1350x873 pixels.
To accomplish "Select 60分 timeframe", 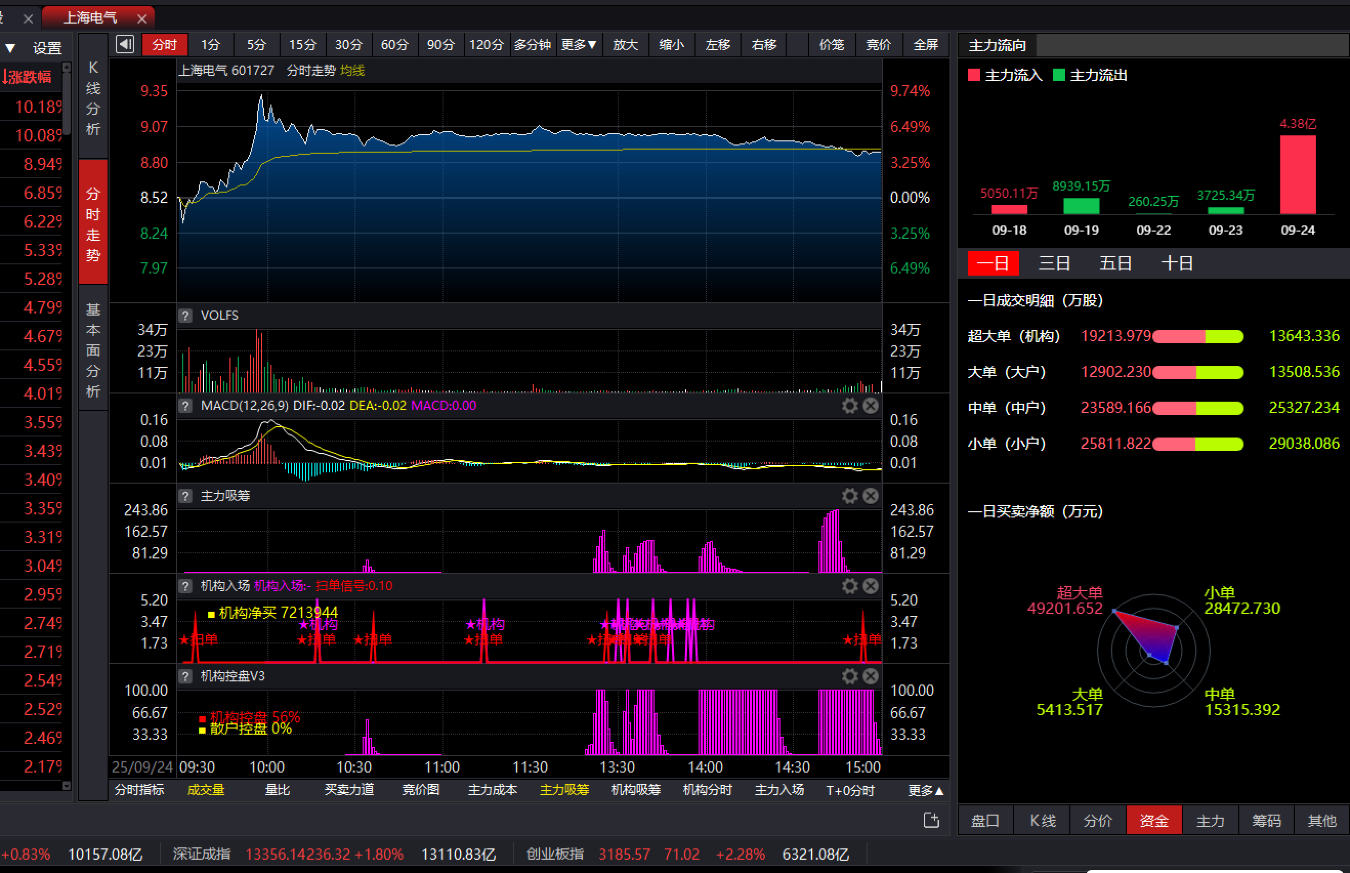I will pos(394,44).
